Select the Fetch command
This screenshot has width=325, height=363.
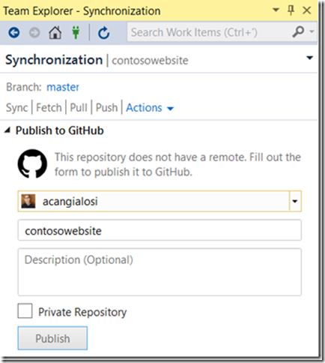(49, 108)
